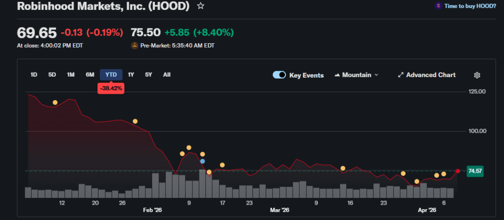Click the expand arrows icon beside Advanced Chart
The width and height of the screenshot is (504, 220).
(401, 75)
